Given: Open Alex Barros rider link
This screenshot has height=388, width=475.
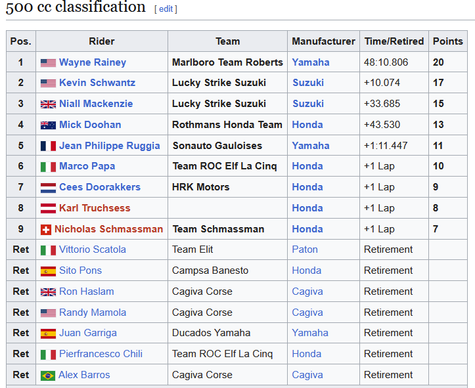Looking at the screenshot, I should pos(84,375).
